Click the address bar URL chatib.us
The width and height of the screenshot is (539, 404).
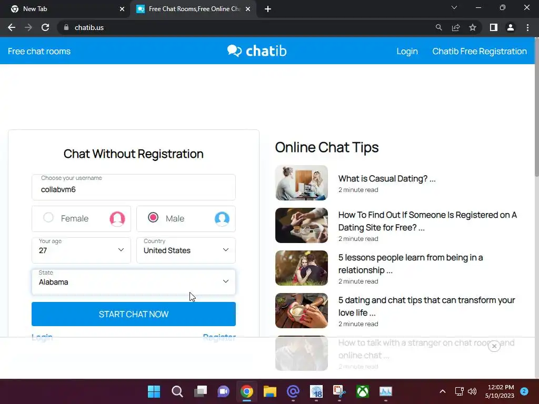click(89, 27)
